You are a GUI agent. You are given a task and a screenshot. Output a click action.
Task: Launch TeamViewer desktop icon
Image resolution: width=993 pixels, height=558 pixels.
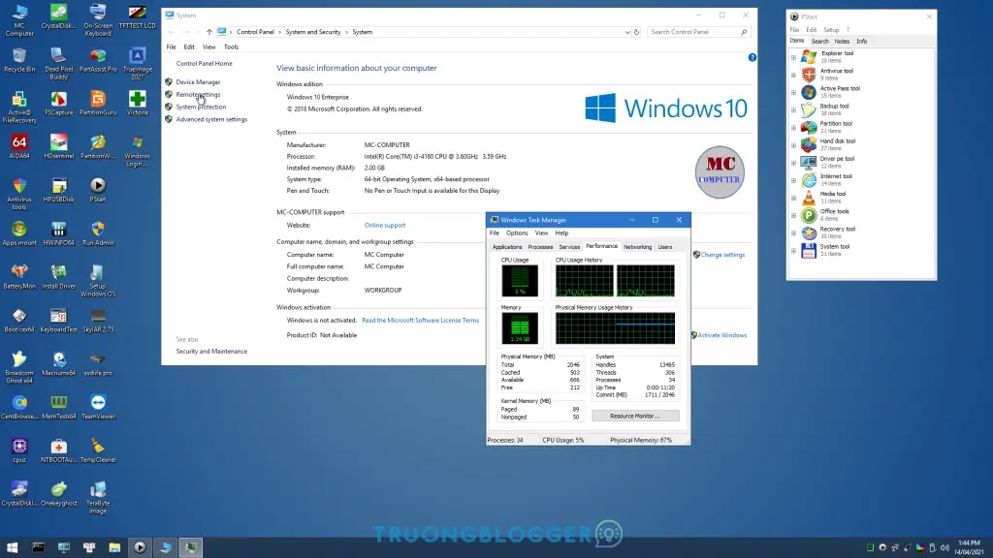(x=98, y=408)
